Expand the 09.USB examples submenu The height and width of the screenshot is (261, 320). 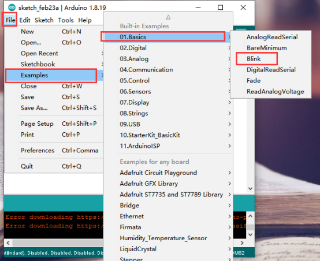(168, 124)
